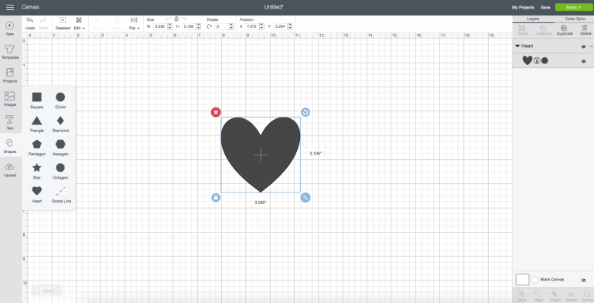Add a Score Line
The height and width of the screenshot is (303, 594).
coord(61,194)
